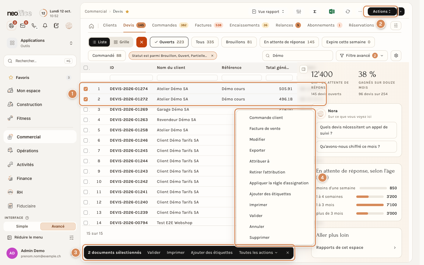Uncheck the DEVIS-2026-01274 row checkbox
424x265 pixels.
coord(86,89)
